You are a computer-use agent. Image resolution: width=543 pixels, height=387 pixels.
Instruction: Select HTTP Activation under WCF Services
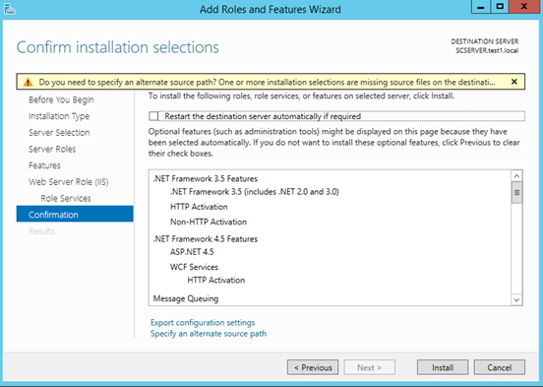point(216,280)
